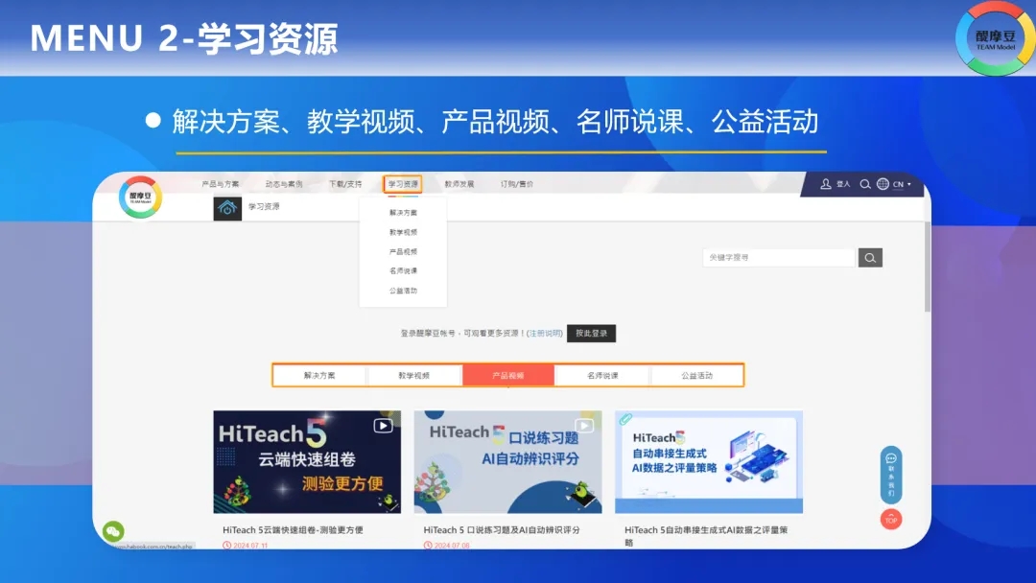Expand the 教师发展 navigation menu

tap(459, 184)
